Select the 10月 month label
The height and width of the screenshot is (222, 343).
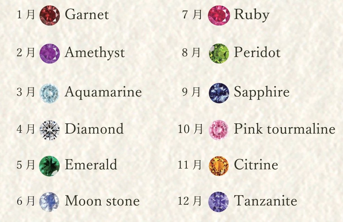tap(190, 129)
